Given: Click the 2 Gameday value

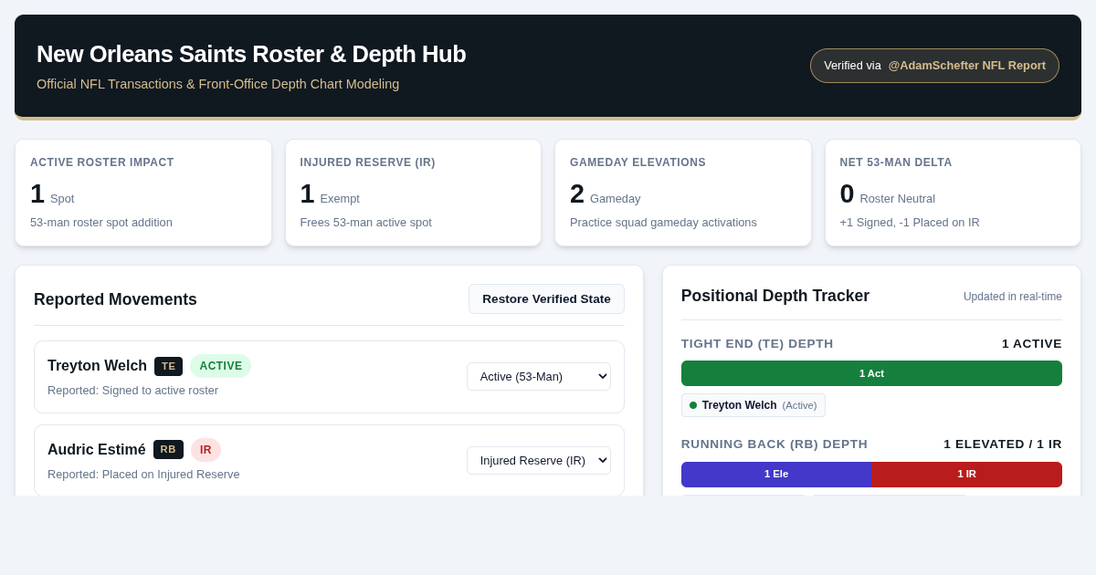Looking at the screenshot, I should click(x=606, y=194).
